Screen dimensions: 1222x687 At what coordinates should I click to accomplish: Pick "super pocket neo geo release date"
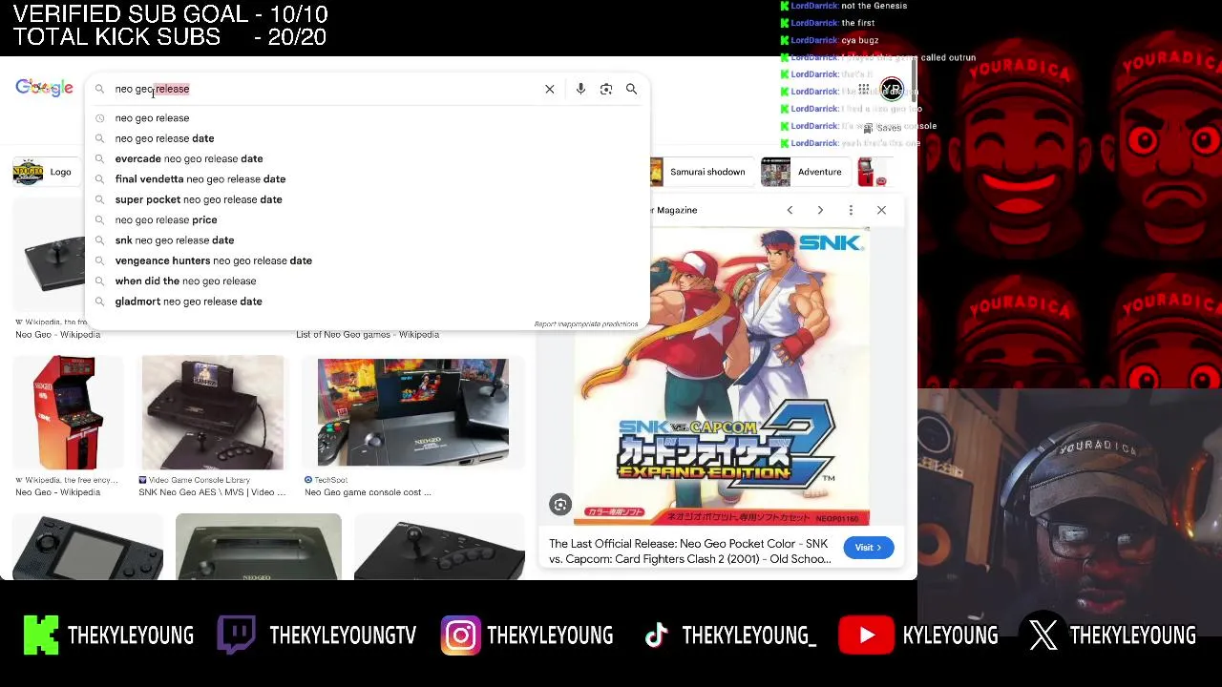click(x=367, y=199)
